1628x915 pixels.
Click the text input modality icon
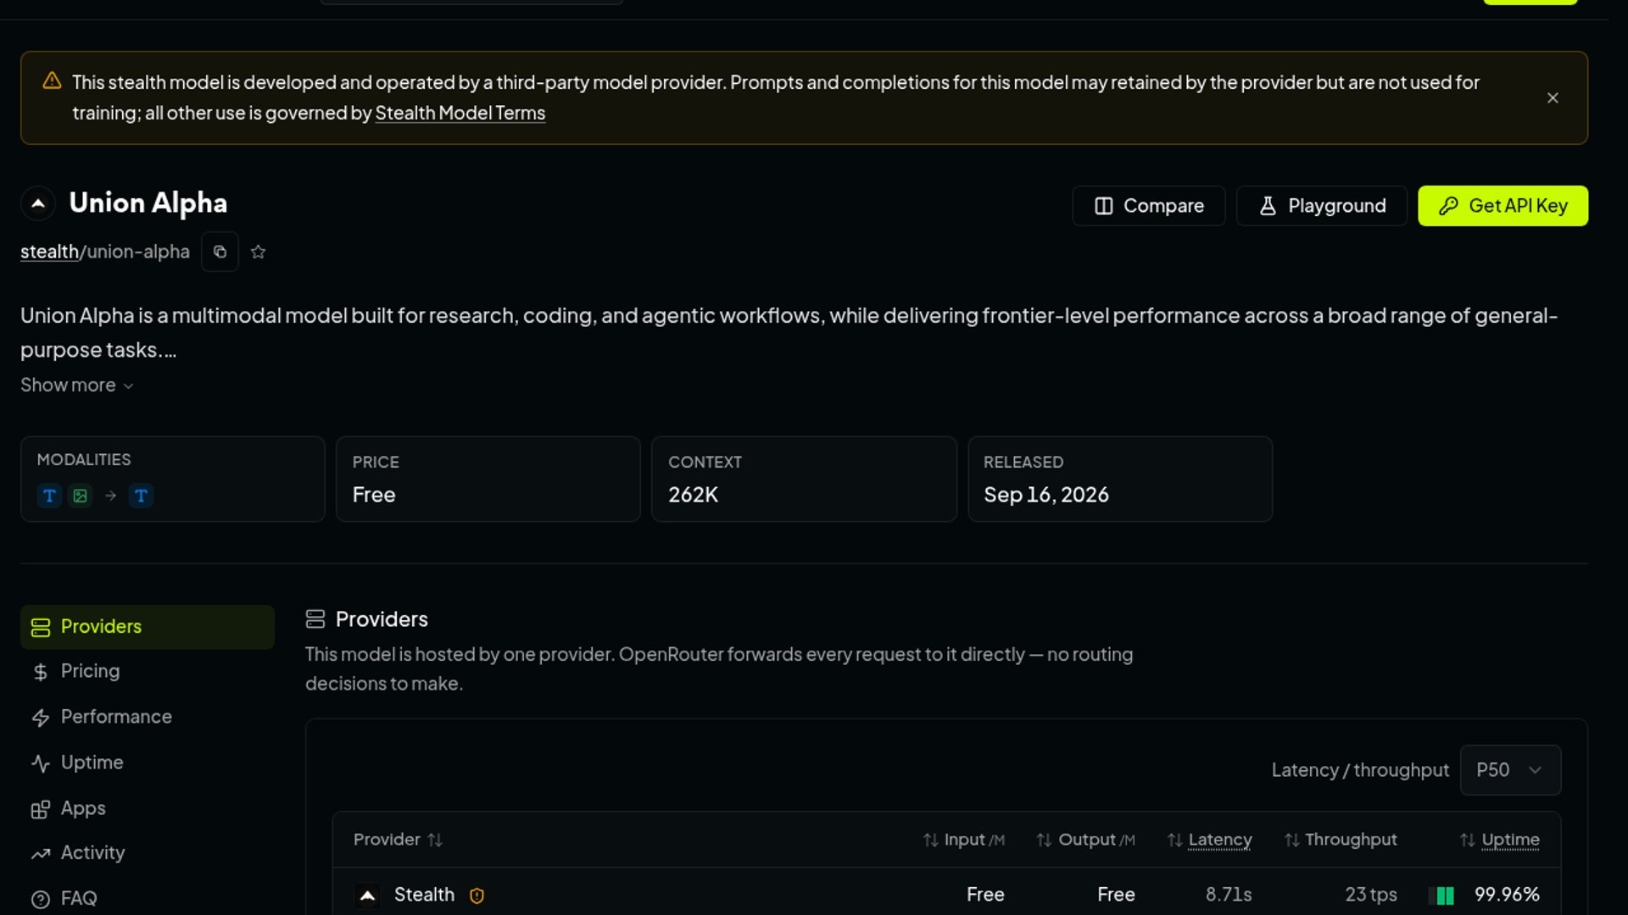point(49,496)
